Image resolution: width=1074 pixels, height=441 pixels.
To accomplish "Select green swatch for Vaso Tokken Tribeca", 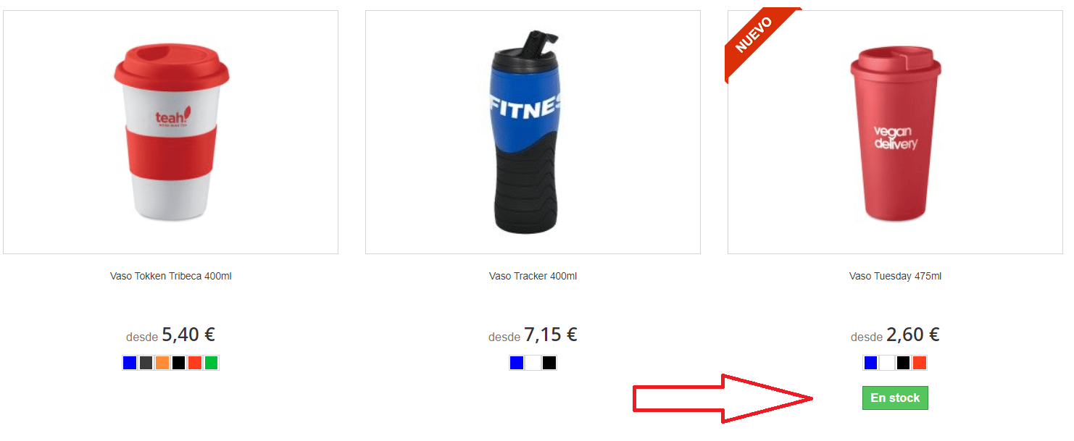I will click(211, 363).
